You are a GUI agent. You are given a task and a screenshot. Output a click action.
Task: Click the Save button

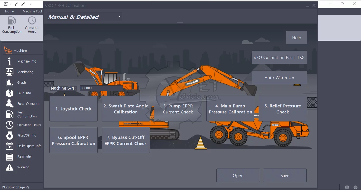coord(285,175)
